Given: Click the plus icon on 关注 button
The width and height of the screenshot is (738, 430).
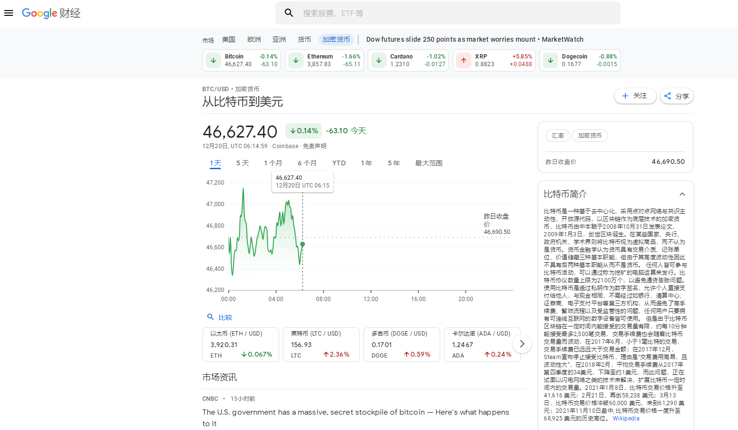Looking at the screenshot, I should (625, 96).
